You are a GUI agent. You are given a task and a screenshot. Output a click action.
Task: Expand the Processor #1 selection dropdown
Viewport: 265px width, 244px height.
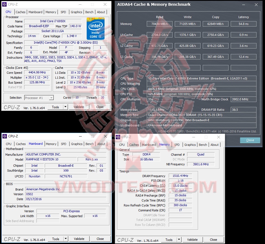tap(51, 98)
